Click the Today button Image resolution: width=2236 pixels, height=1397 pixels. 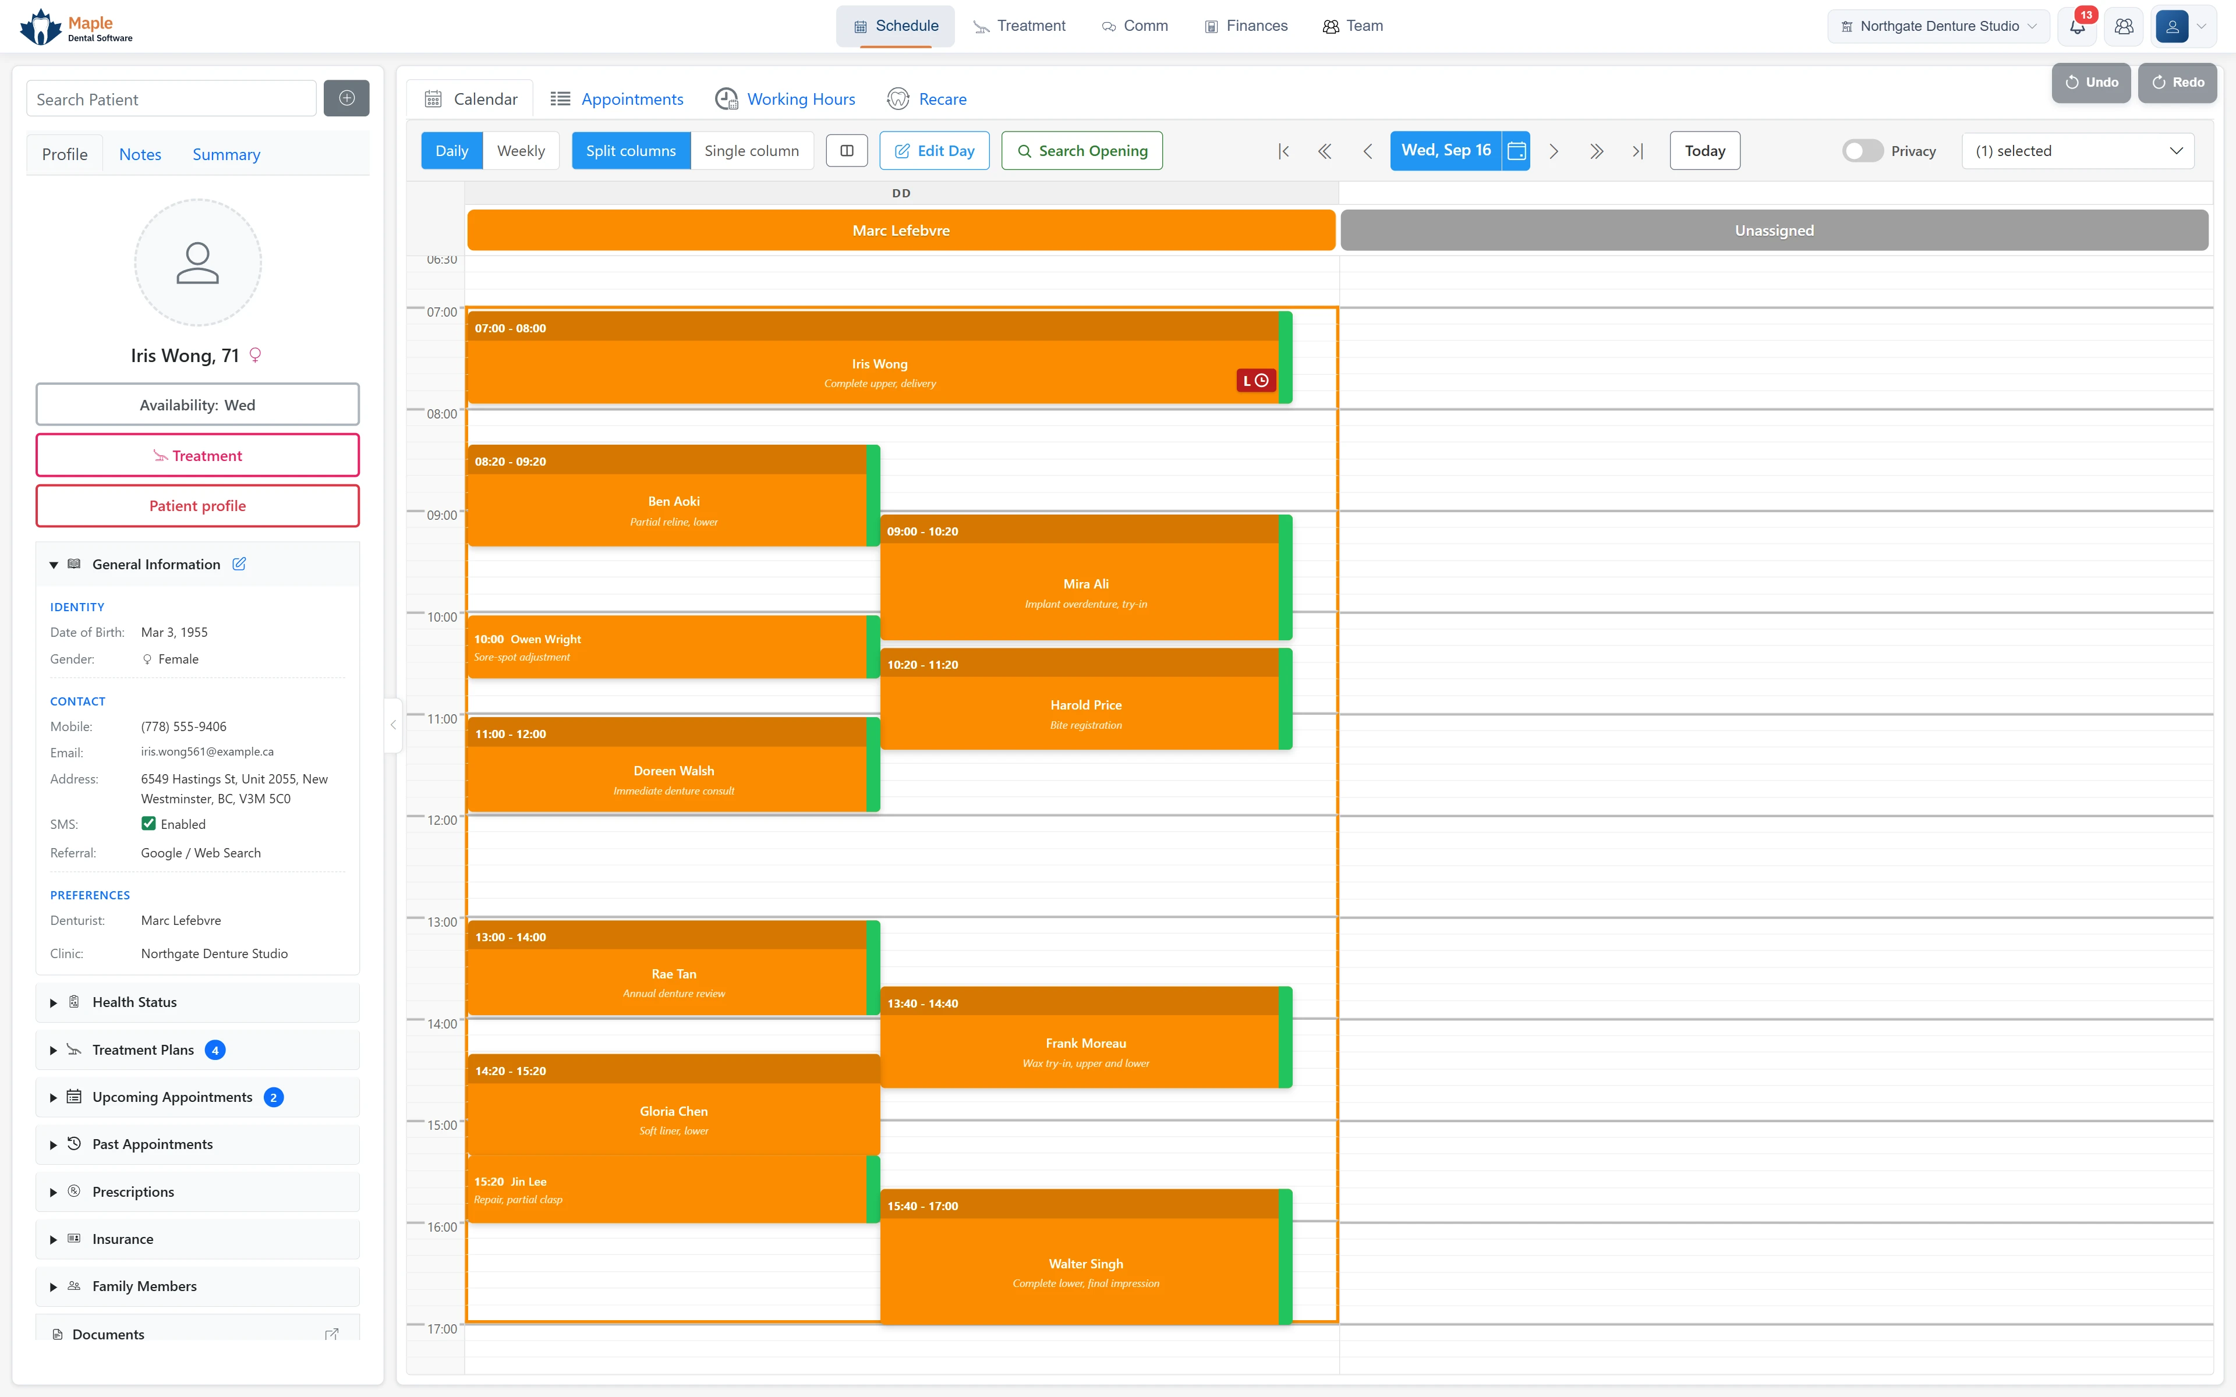tap(1705, 151)
